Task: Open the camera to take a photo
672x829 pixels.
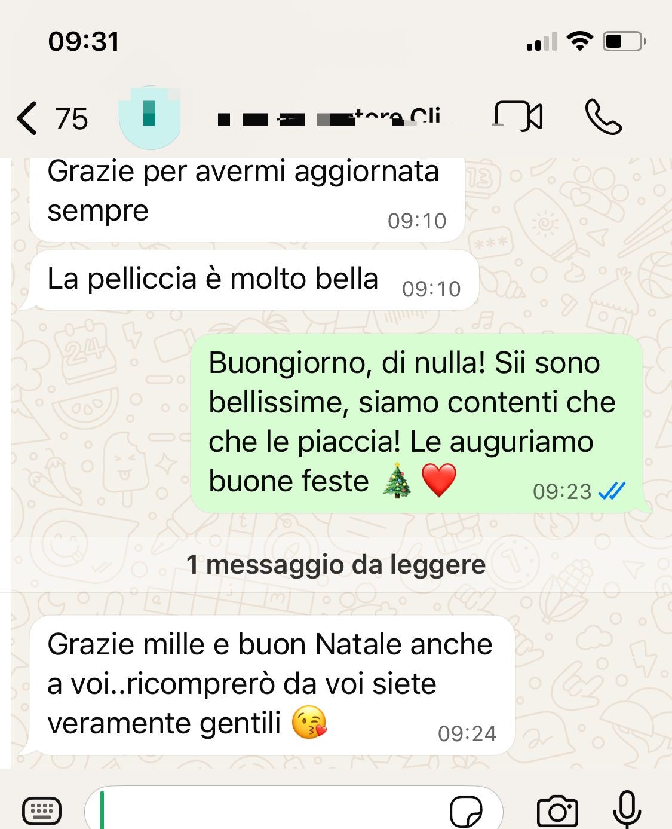Action: [557, 811]
